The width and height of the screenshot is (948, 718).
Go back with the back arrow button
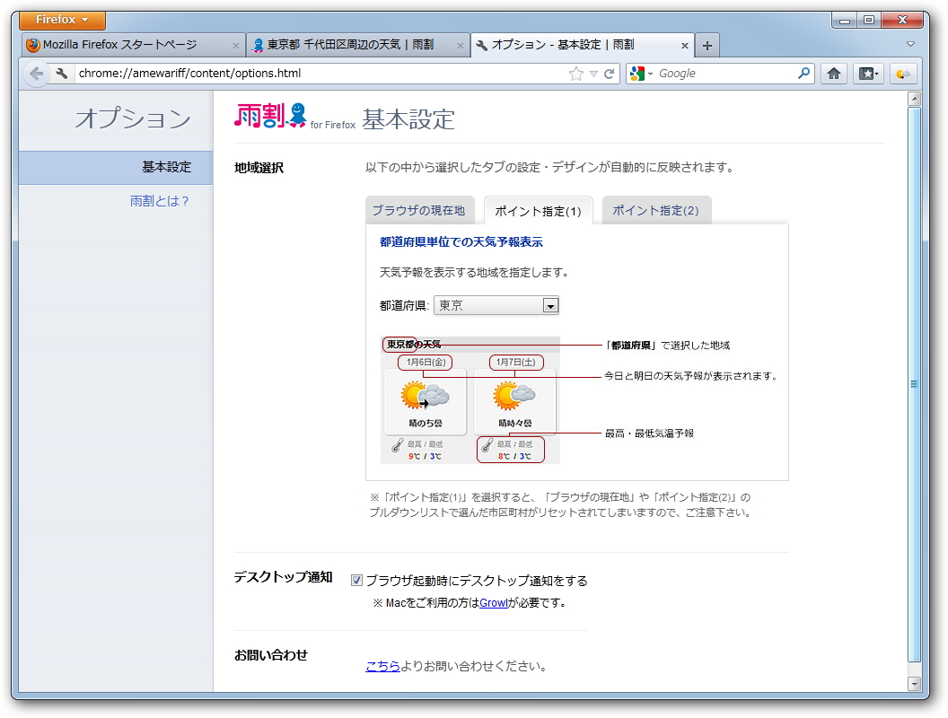tap(36, 74)
